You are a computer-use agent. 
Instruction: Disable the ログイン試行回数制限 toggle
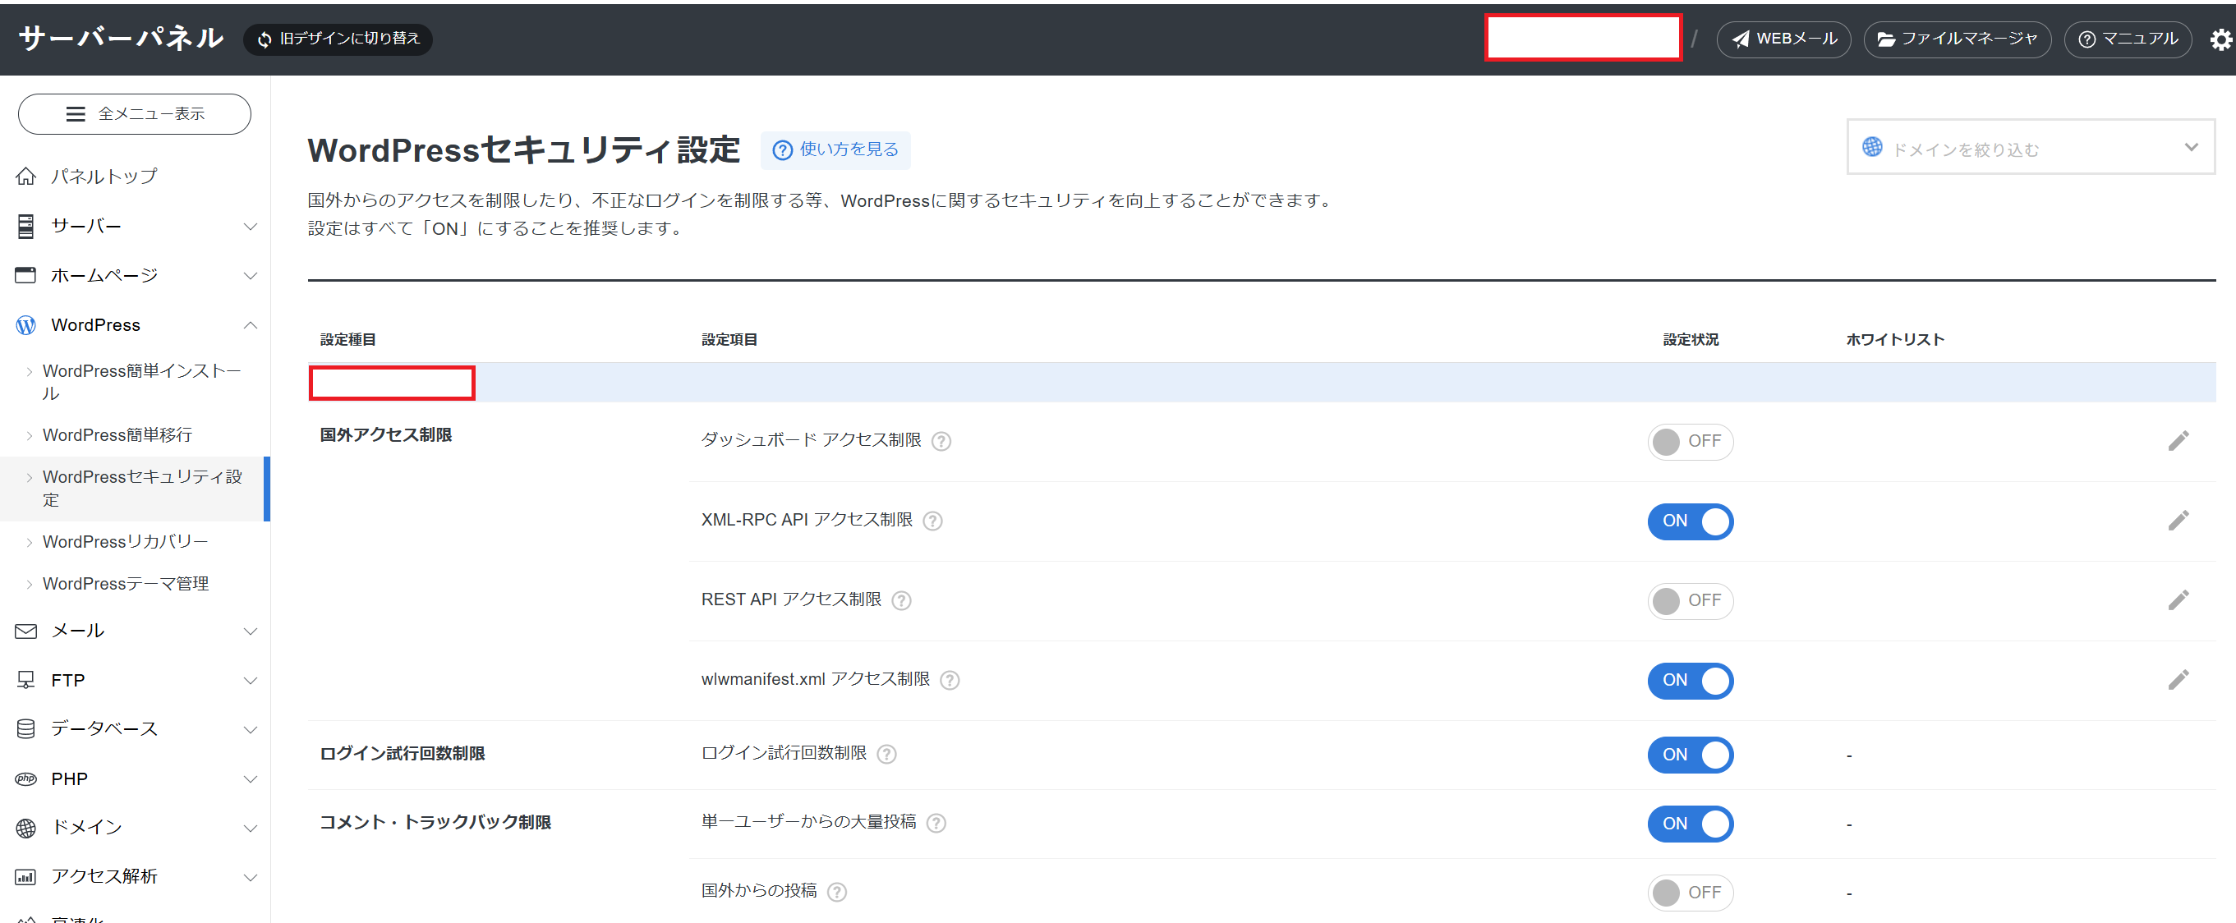point(1690,755)
